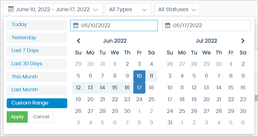
Task: Click calendar icon in start date field
Action: [76, 25]
